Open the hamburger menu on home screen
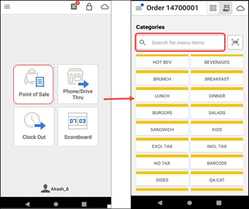 pos(7,6)
